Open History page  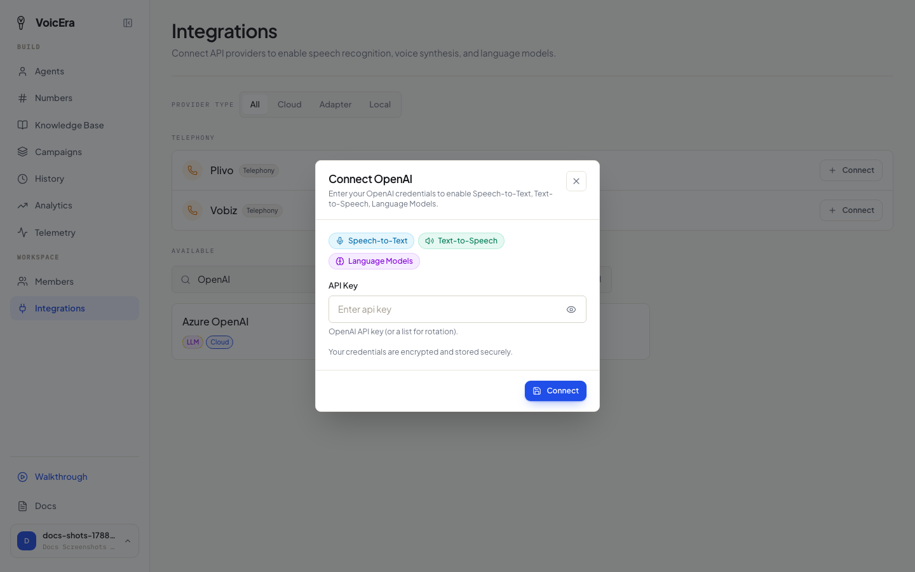click(x=74, y=179)
